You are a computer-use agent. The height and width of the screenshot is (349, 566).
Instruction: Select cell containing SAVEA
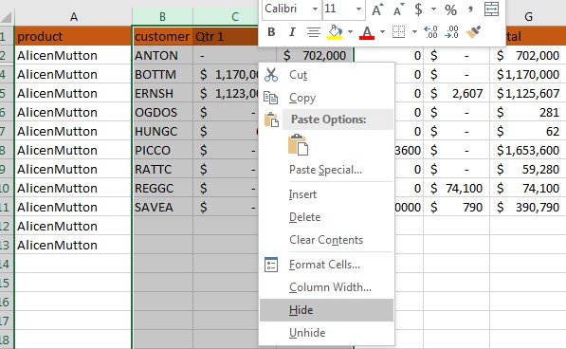tap(162, 207)
